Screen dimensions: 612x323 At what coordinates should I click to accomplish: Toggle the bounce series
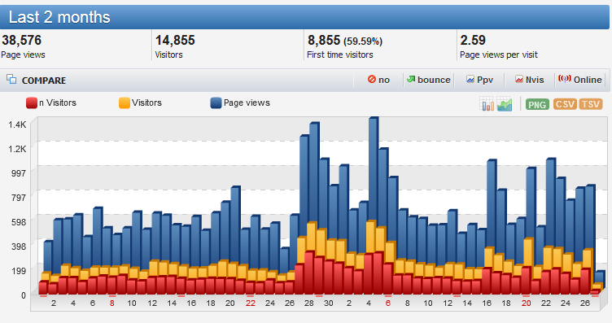[429, 80]
